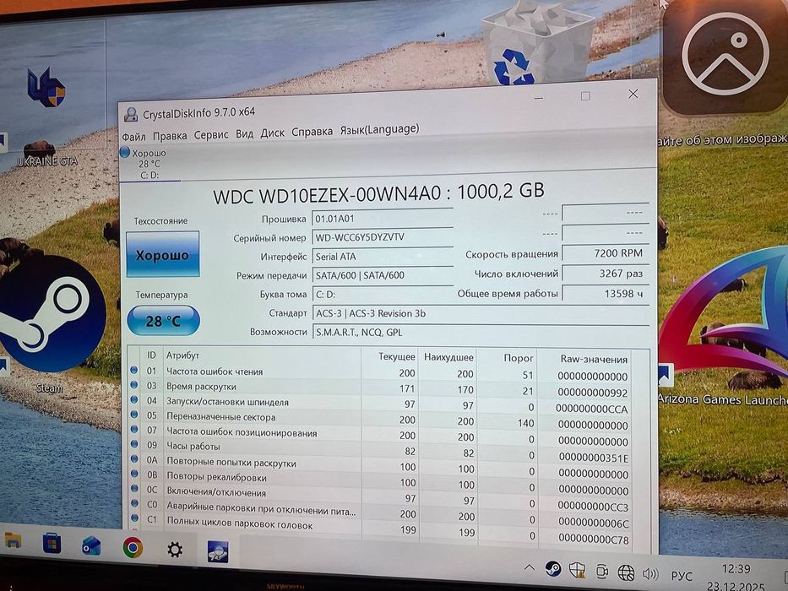The image size is (788, 591).
Task: Click the serial number field WD-WCC6Y5DYZVTV
Action: pyautogui.click(x=383, y=237)
